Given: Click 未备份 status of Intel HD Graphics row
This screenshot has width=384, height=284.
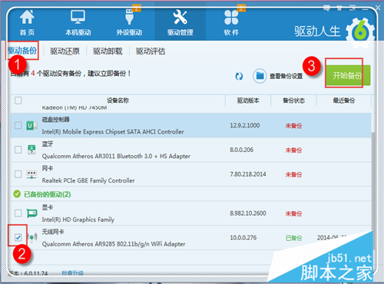Looking at the screenshot, I should [x=293, y=213].
